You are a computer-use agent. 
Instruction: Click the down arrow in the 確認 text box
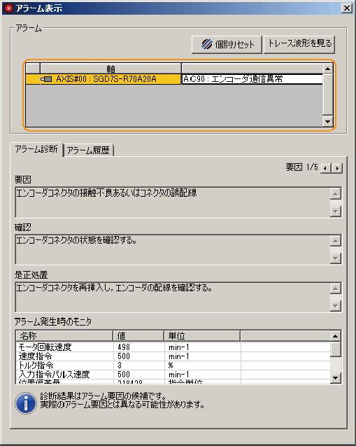tap(336, 258)
